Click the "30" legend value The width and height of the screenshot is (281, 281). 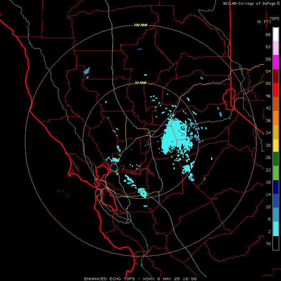pos(268,145)
